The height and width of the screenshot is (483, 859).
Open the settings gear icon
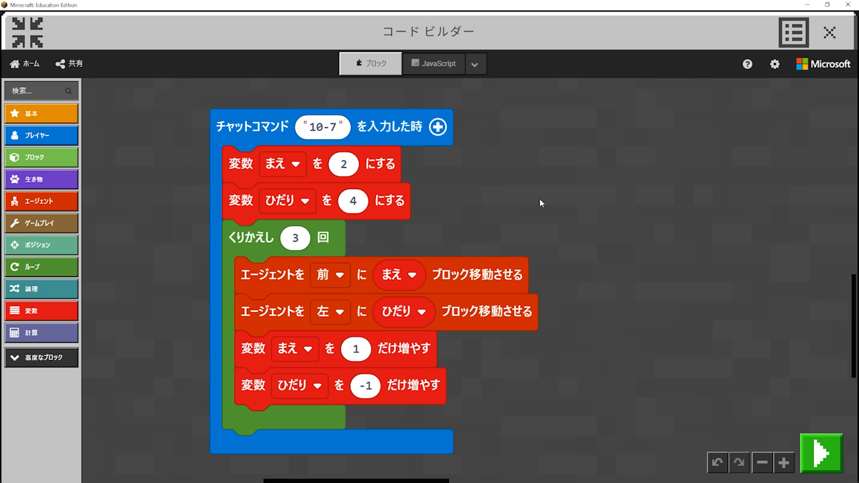coord(774,64)
